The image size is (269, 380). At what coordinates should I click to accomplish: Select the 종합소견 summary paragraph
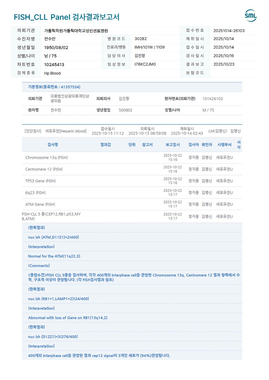tap(134, 277)
